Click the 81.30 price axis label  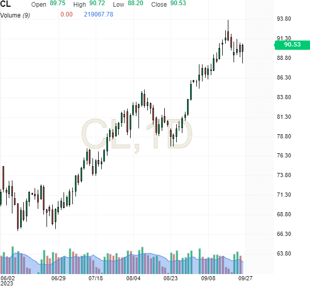(284, 117)
